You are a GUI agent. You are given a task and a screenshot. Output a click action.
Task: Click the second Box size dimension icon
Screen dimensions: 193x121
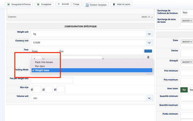pos(44,90)
